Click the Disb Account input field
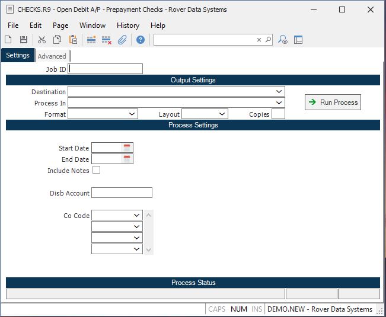The image size is (386, 317). tap(122, 193)
